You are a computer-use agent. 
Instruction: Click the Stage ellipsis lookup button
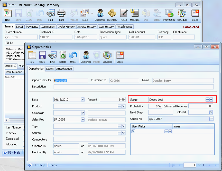207,99
